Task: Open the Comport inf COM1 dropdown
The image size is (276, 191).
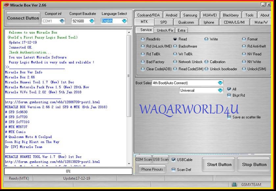Action: pyautogui.click(x=62, y=21)
